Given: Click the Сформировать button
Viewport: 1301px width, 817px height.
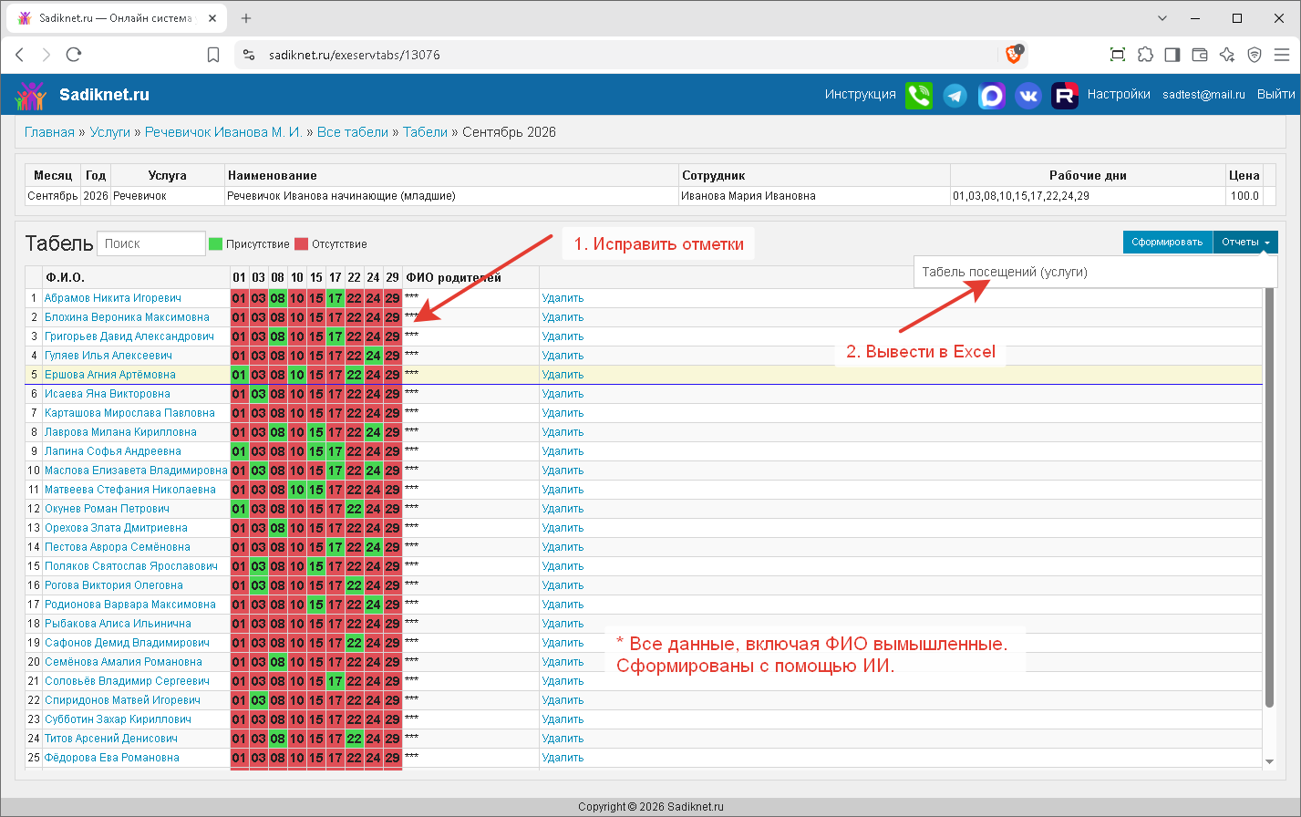Looking at the screenshot, I should pos(1167,242).
